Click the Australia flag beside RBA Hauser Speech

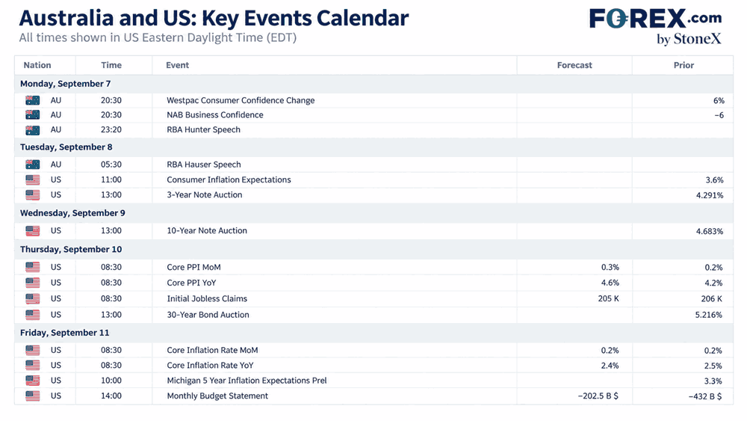33,165
